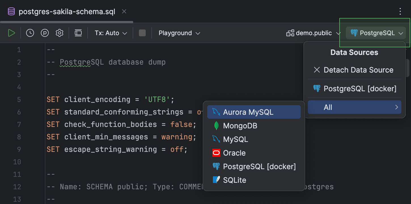
Task: Select SQLite from the submenu
Action: coord(234,180)
